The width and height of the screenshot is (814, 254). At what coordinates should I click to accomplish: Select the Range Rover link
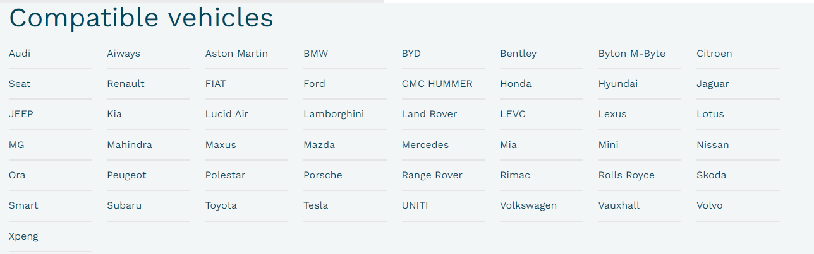(x=432, y=175)
